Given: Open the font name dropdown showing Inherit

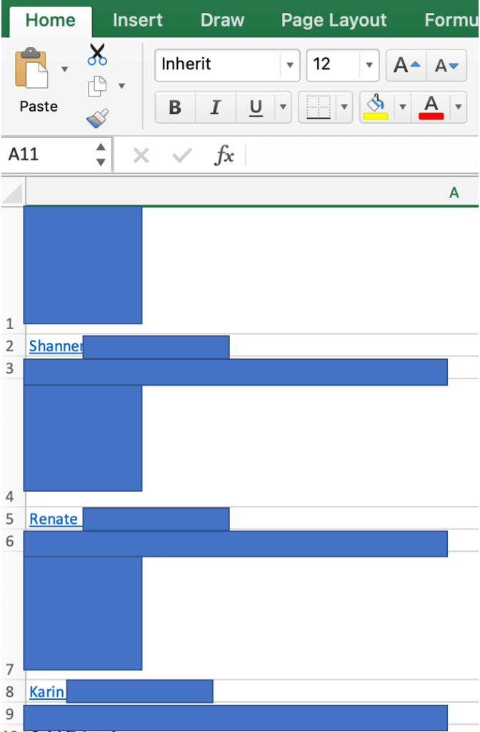Looking at the screenshot, I should point(290,65).
